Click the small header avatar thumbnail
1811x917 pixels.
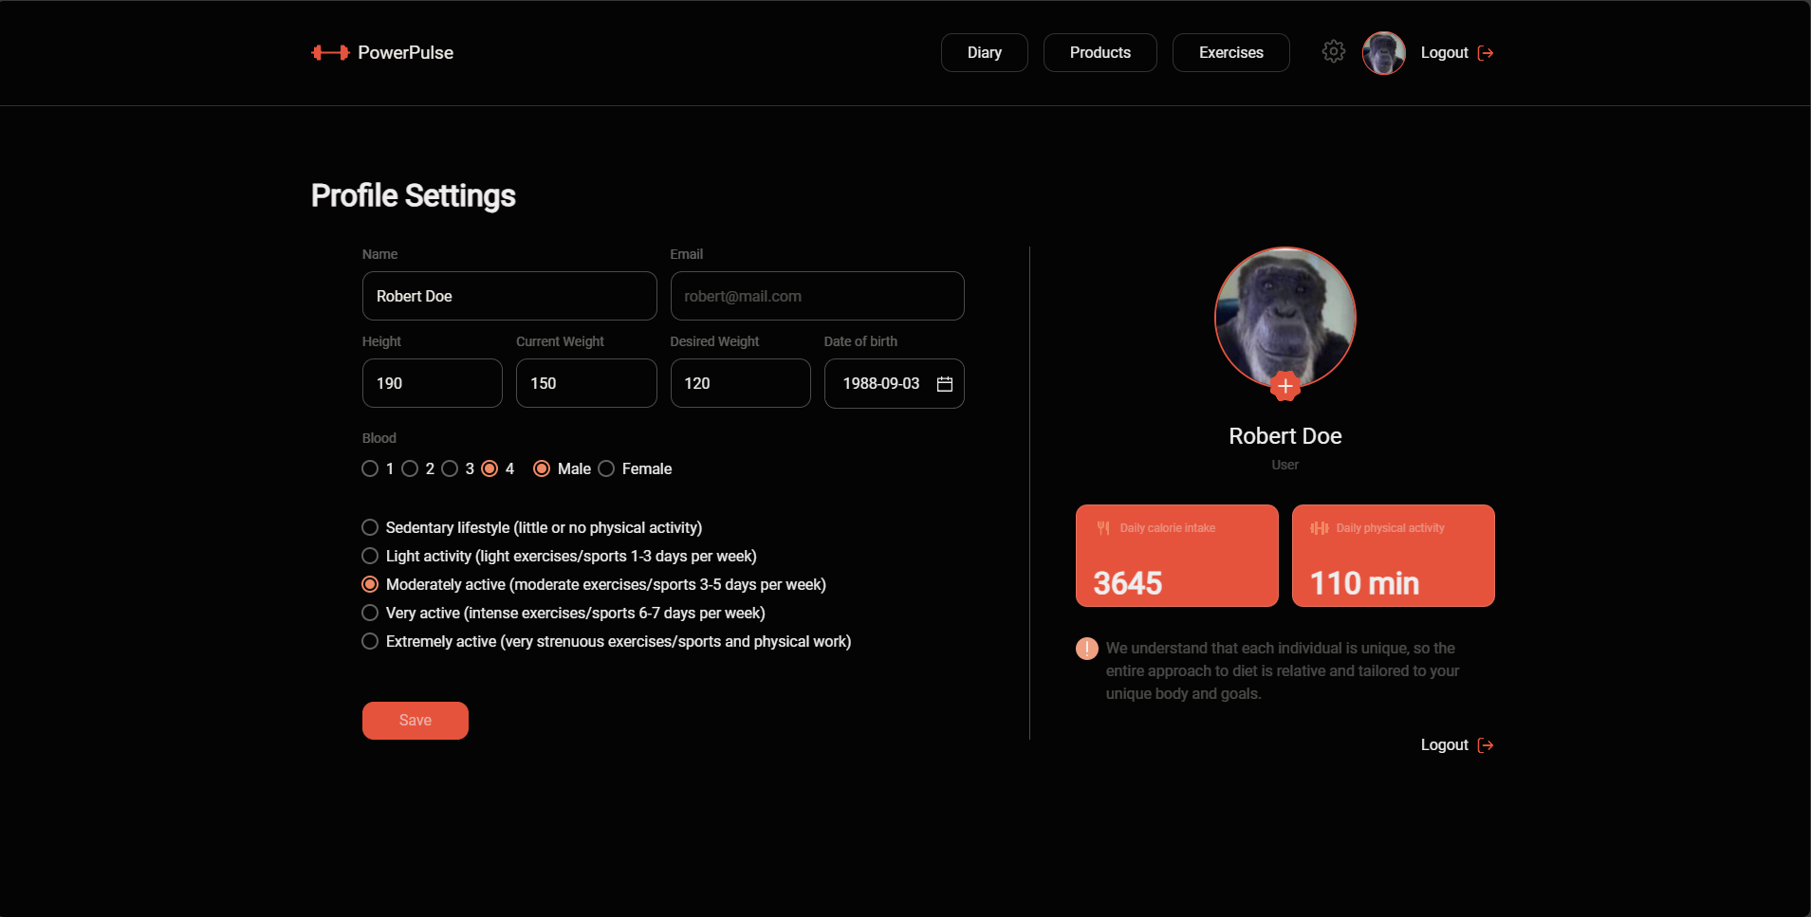pos(1384,53)
